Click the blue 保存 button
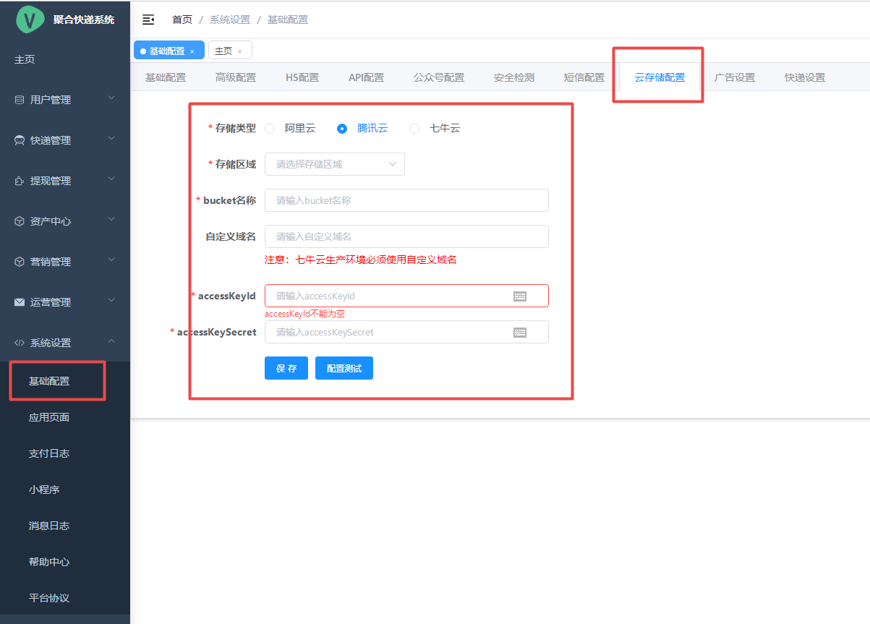 point(286,368)
